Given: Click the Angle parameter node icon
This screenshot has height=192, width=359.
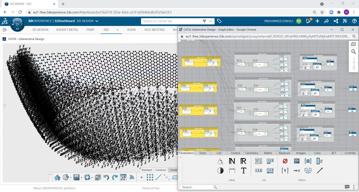Looking at the screenshot, I should 220,161.
